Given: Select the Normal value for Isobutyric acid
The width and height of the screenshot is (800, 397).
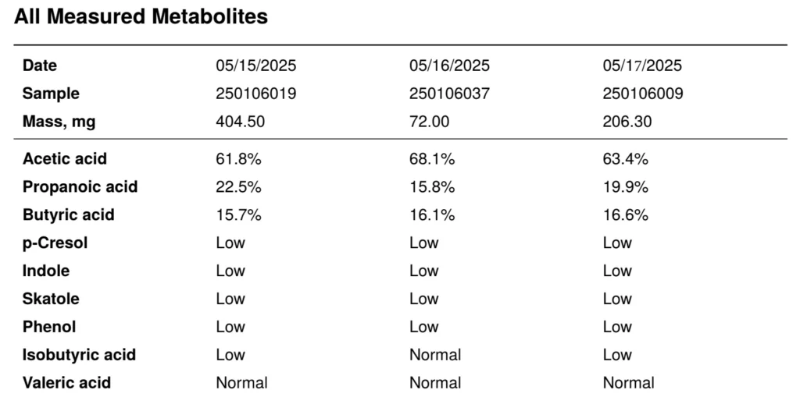Looking at the screenshot, I should [435, 355].
